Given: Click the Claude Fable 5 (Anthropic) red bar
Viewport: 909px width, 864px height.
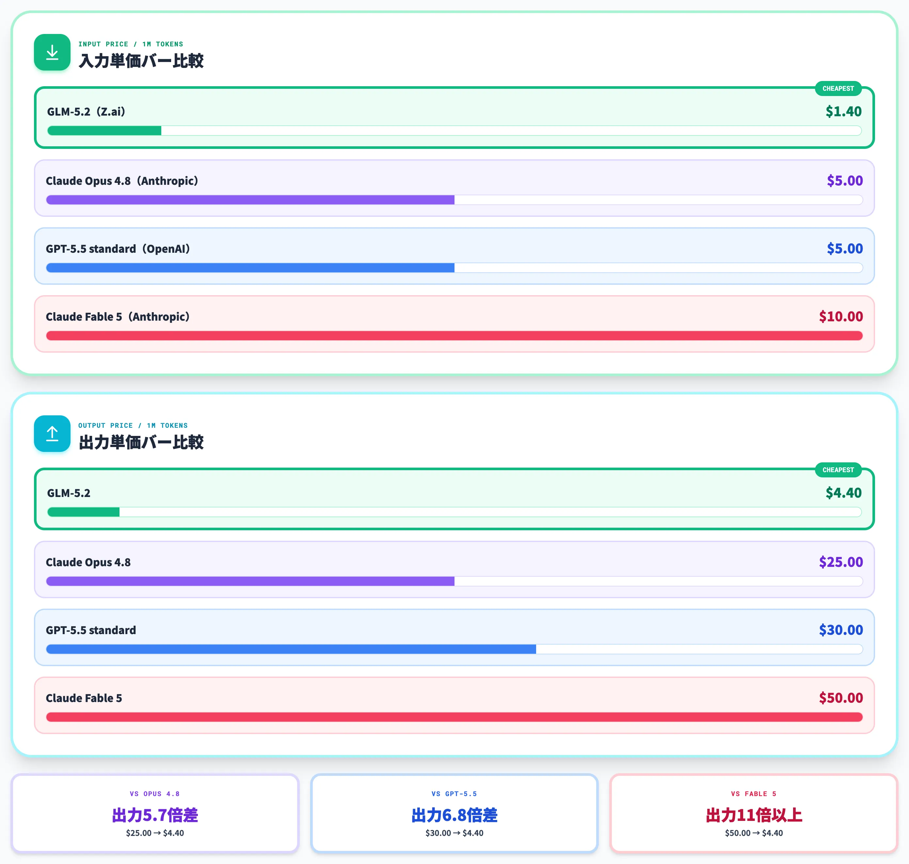Looking at the screenshot, I should [x=454, y=336].
